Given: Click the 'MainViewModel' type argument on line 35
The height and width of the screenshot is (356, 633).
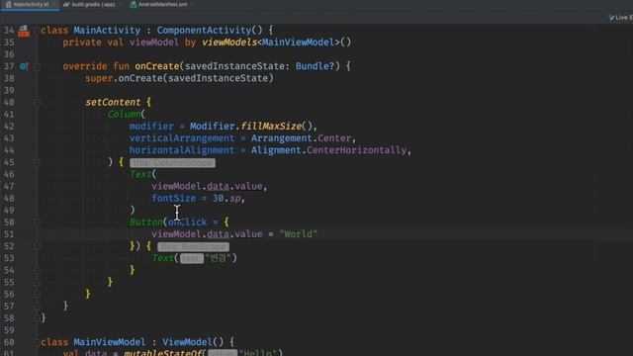Looking at the screenshot, I should (298, 43).
